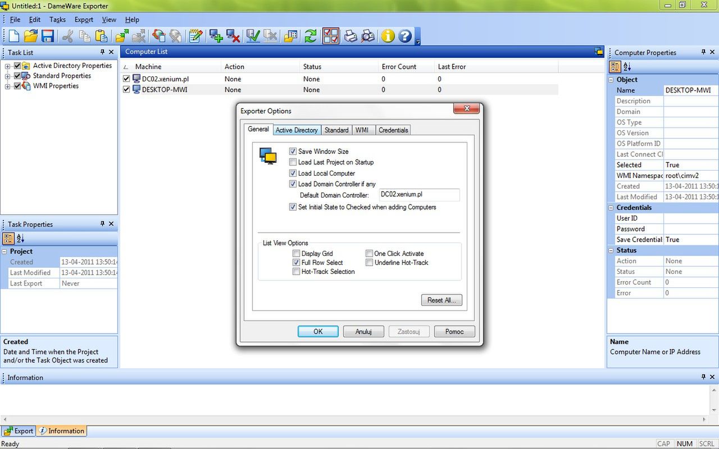Click the Cut scissors icon

pos(68,36)
